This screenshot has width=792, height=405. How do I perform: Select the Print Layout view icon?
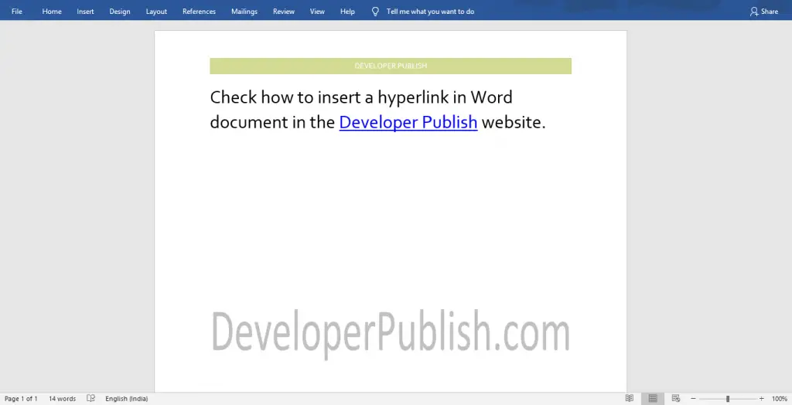[x=653, y=399]
